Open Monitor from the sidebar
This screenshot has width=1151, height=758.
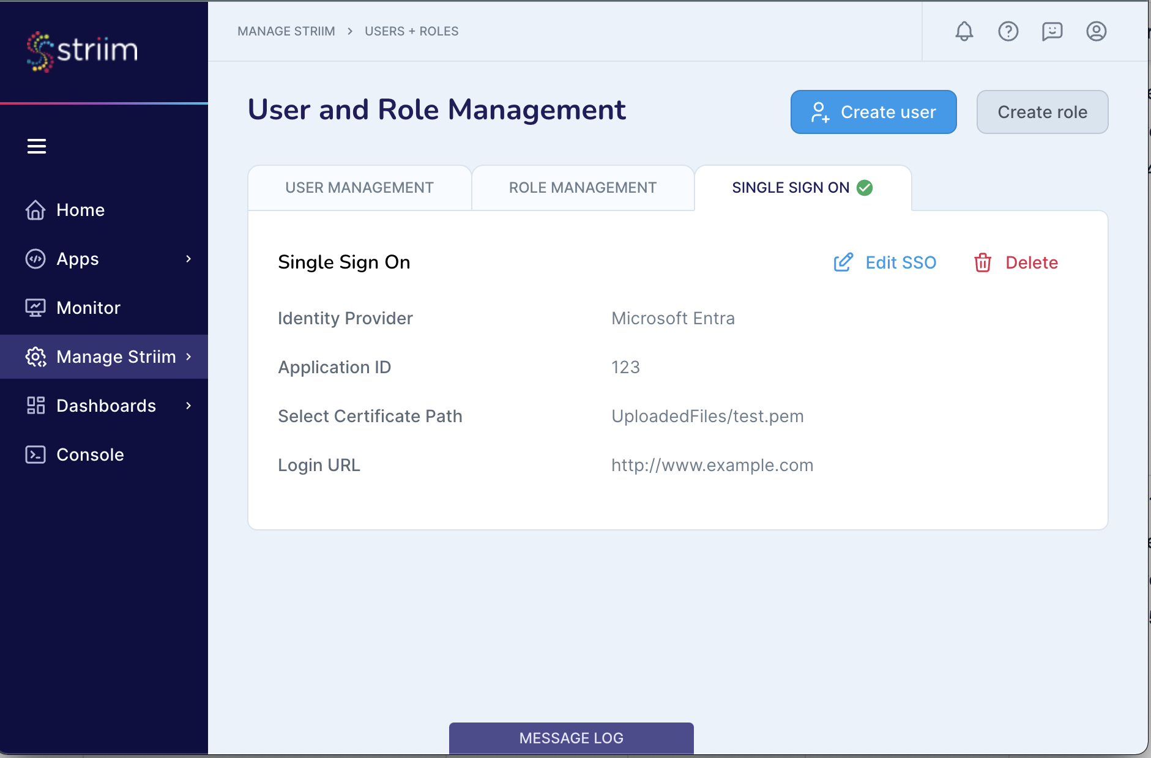pos(104,308)
